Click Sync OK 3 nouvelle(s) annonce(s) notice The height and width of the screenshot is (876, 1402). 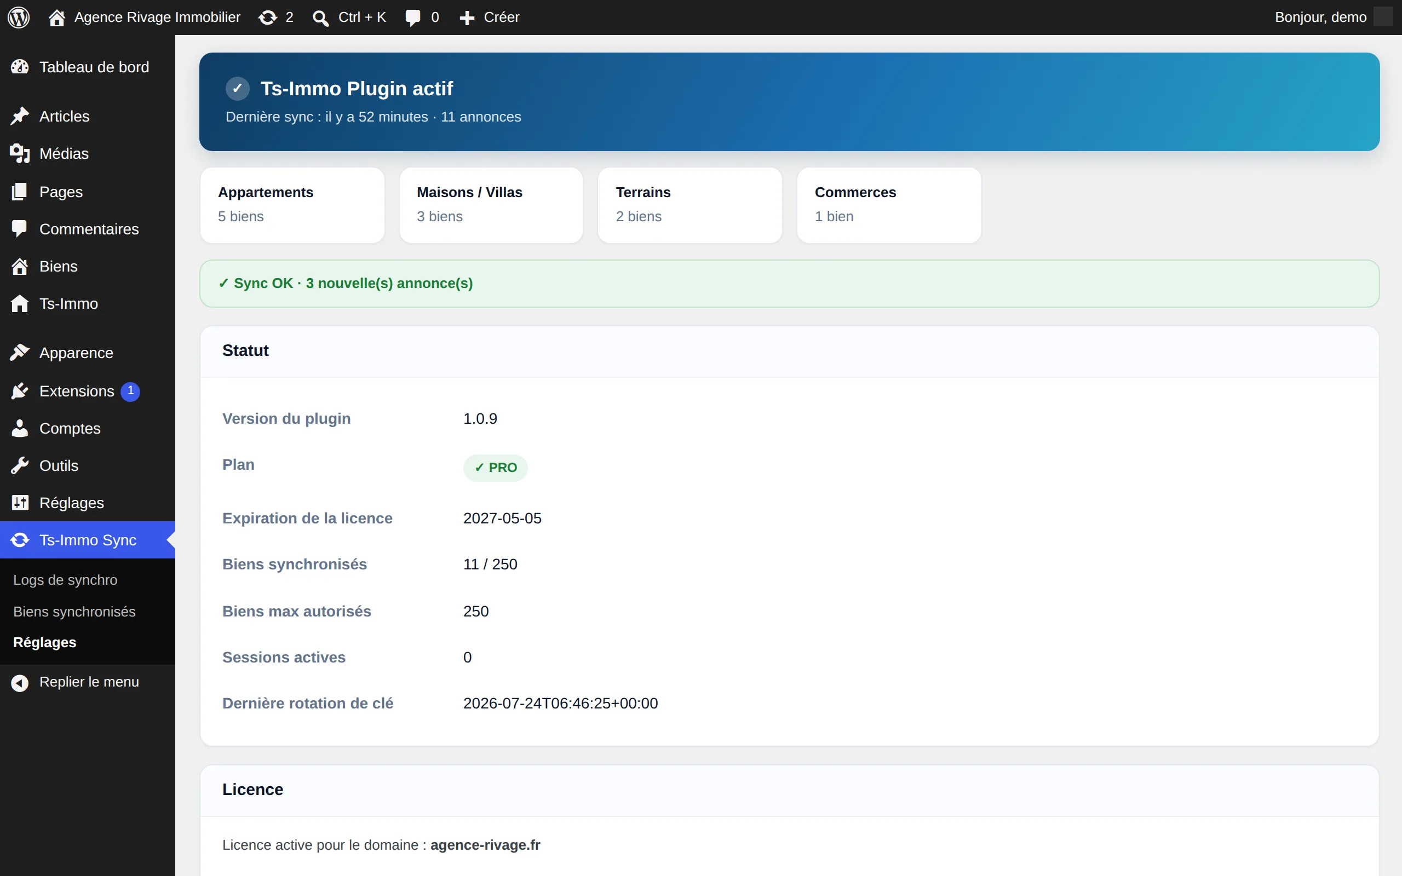tap(789, 283)
